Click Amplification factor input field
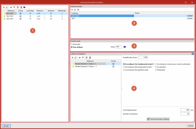The width and height of the screenshot is (196, 129). tap(143, 58)
